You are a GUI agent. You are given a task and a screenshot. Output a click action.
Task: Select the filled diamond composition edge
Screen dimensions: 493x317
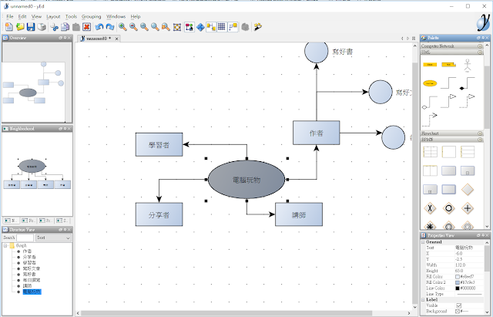tap(468, 83)
